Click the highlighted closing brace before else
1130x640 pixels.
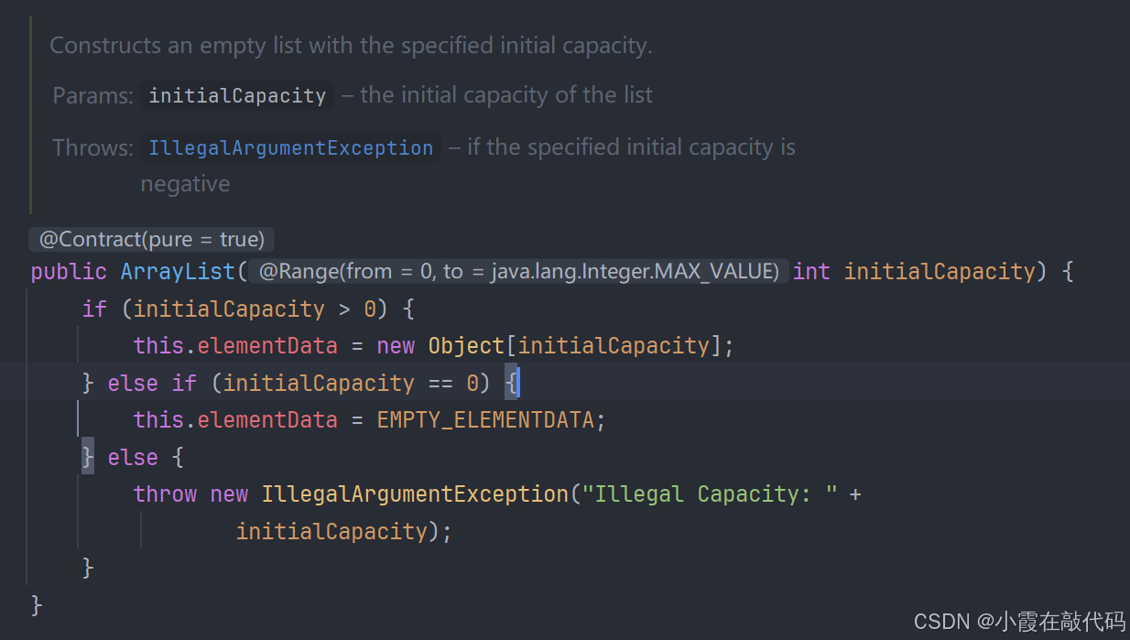(x=88, y=457)
